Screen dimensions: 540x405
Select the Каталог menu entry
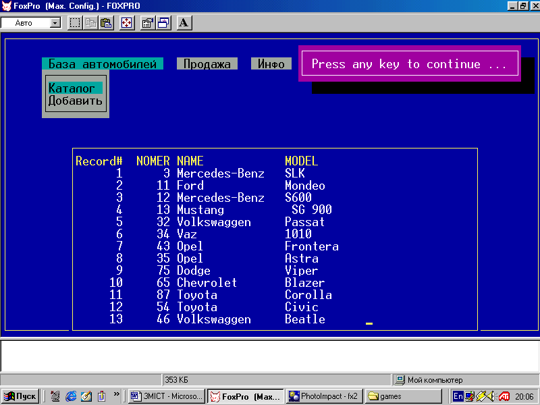click(x=76, y=88)
